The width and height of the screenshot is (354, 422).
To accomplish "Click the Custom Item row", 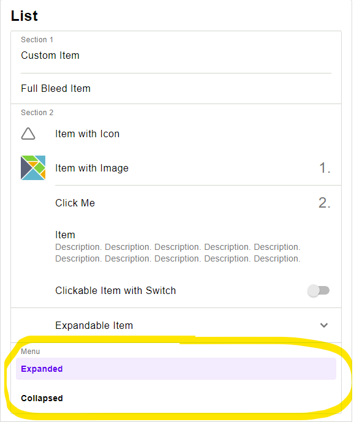I will pos(176,56).
